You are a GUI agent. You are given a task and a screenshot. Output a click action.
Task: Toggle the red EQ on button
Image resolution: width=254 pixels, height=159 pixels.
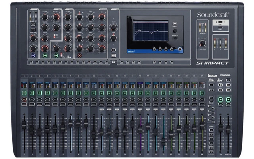[x=79, y=56]
